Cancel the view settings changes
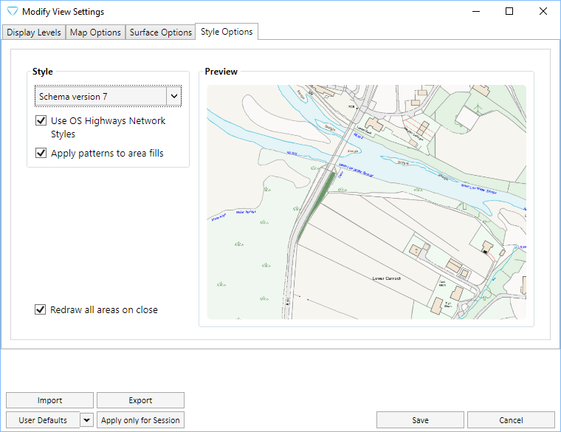 [511, 420]
